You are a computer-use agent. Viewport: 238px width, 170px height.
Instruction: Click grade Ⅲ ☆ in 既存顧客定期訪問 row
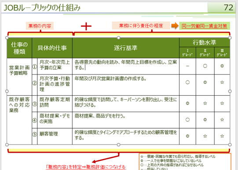pos(222,103)
